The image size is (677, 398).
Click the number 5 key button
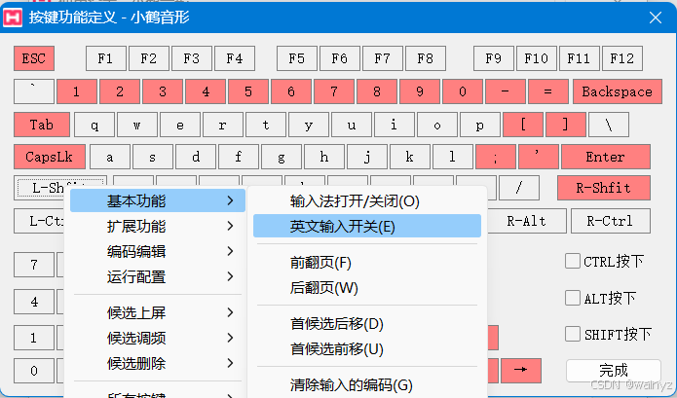click(248, 91)
